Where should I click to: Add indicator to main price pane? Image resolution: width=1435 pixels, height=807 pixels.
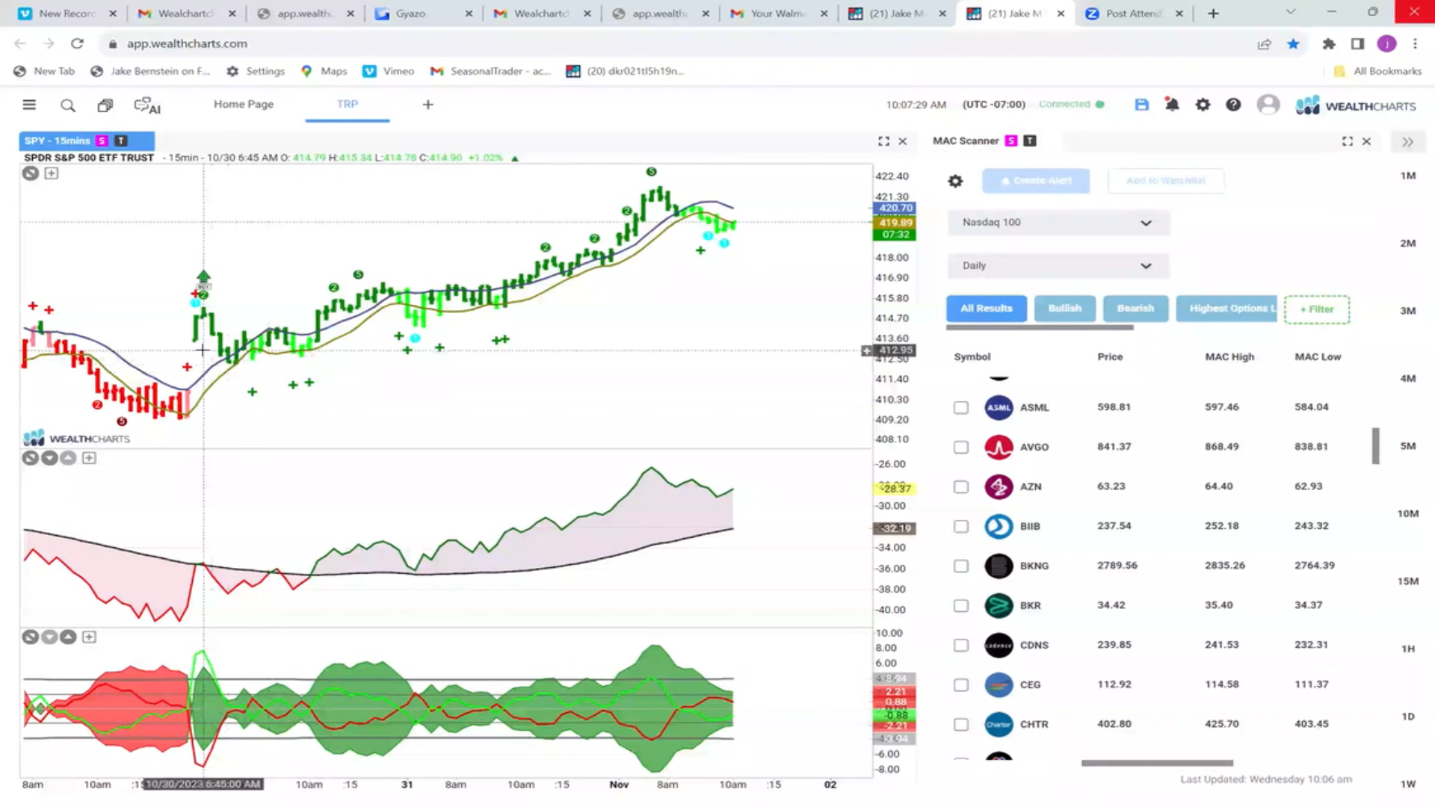click(51, 173)
